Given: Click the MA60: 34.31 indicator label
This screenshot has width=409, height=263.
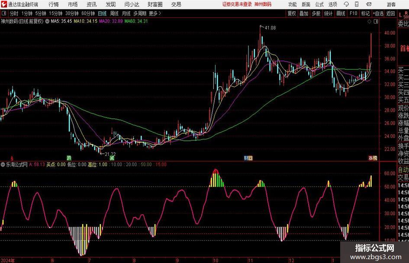Looking at the screenshot, I should (136, 21).
